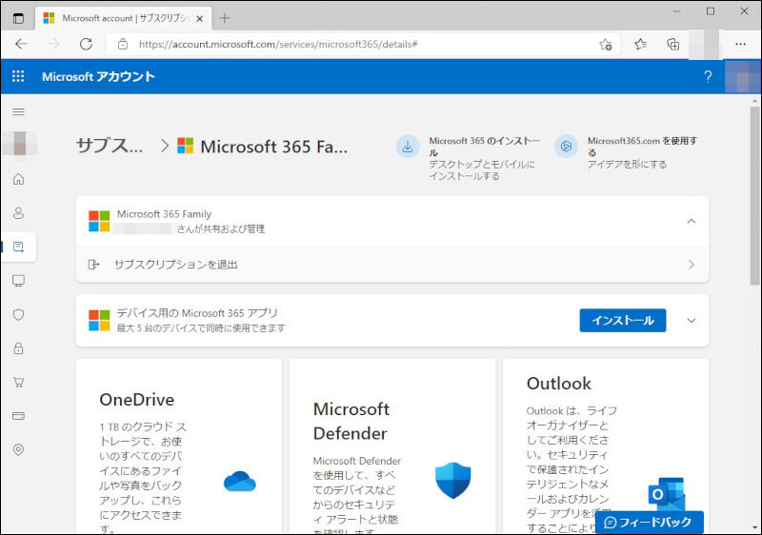This screenshot has width=762, height=535.
Task: Open the home icon in sidebar
Action: (x=18, y=179)
